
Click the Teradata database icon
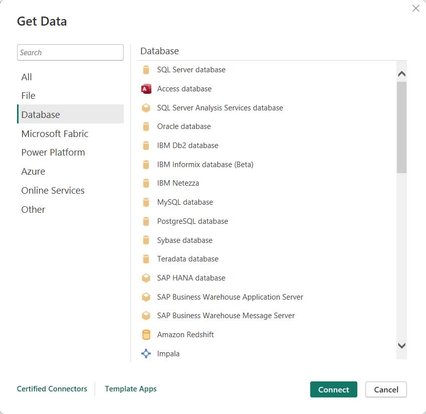[x=146, y=259]
